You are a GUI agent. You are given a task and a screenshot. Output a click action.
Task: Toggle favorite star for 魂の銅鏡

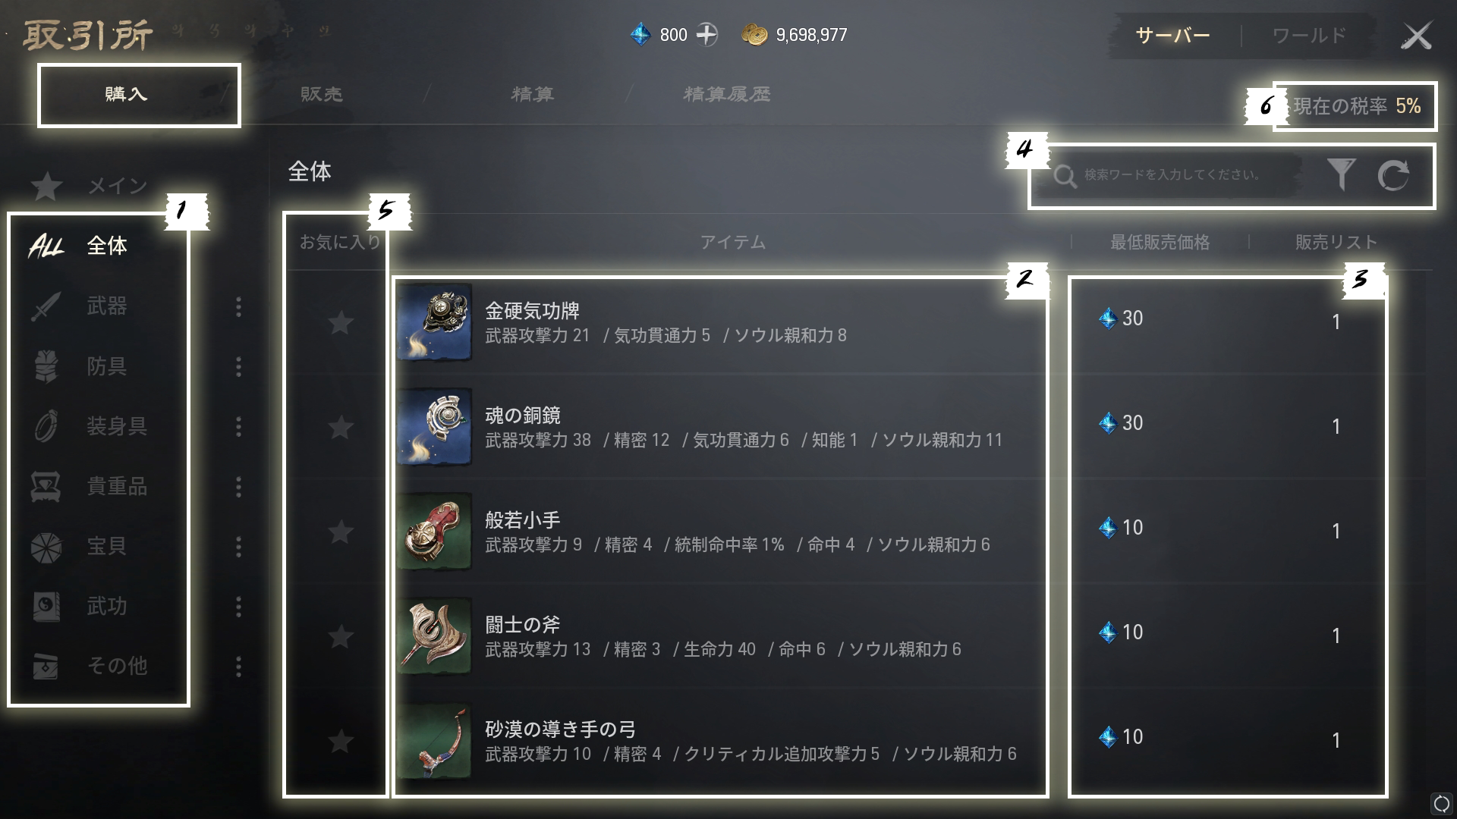click(340, 428)
